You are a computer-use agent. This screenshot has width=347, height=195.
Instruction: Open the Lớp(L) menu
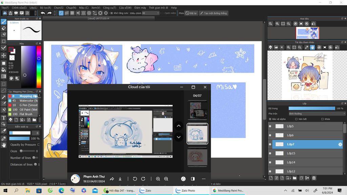point(34,8)
